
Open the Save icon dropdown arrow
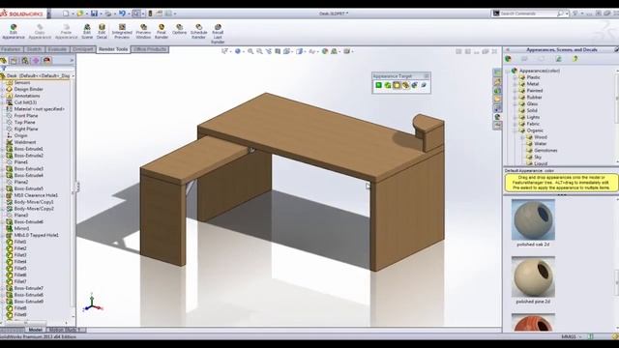coord(101,14)
